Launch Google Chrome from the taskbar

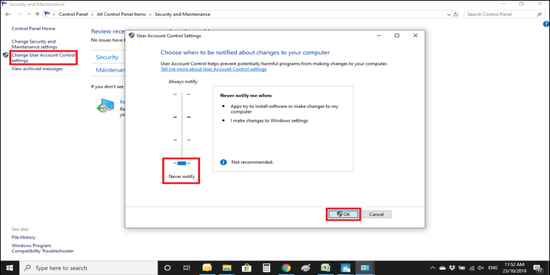(286, 267)
